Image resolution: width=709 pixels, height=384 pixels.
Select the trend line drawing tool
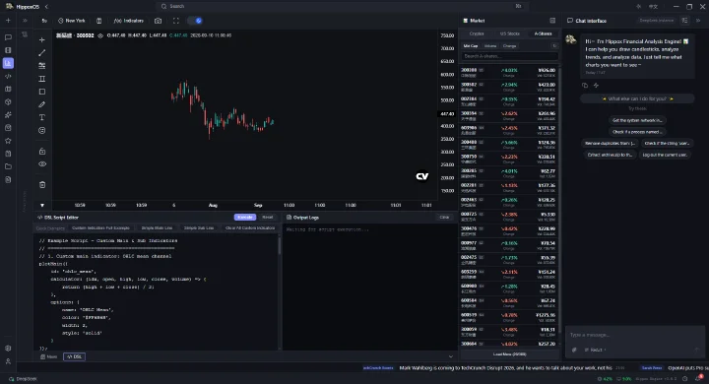coord(42,53)
